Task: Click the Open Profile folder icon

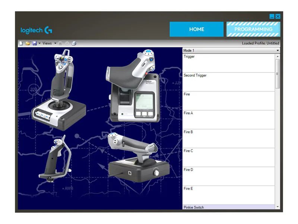Action: (28, 43)
